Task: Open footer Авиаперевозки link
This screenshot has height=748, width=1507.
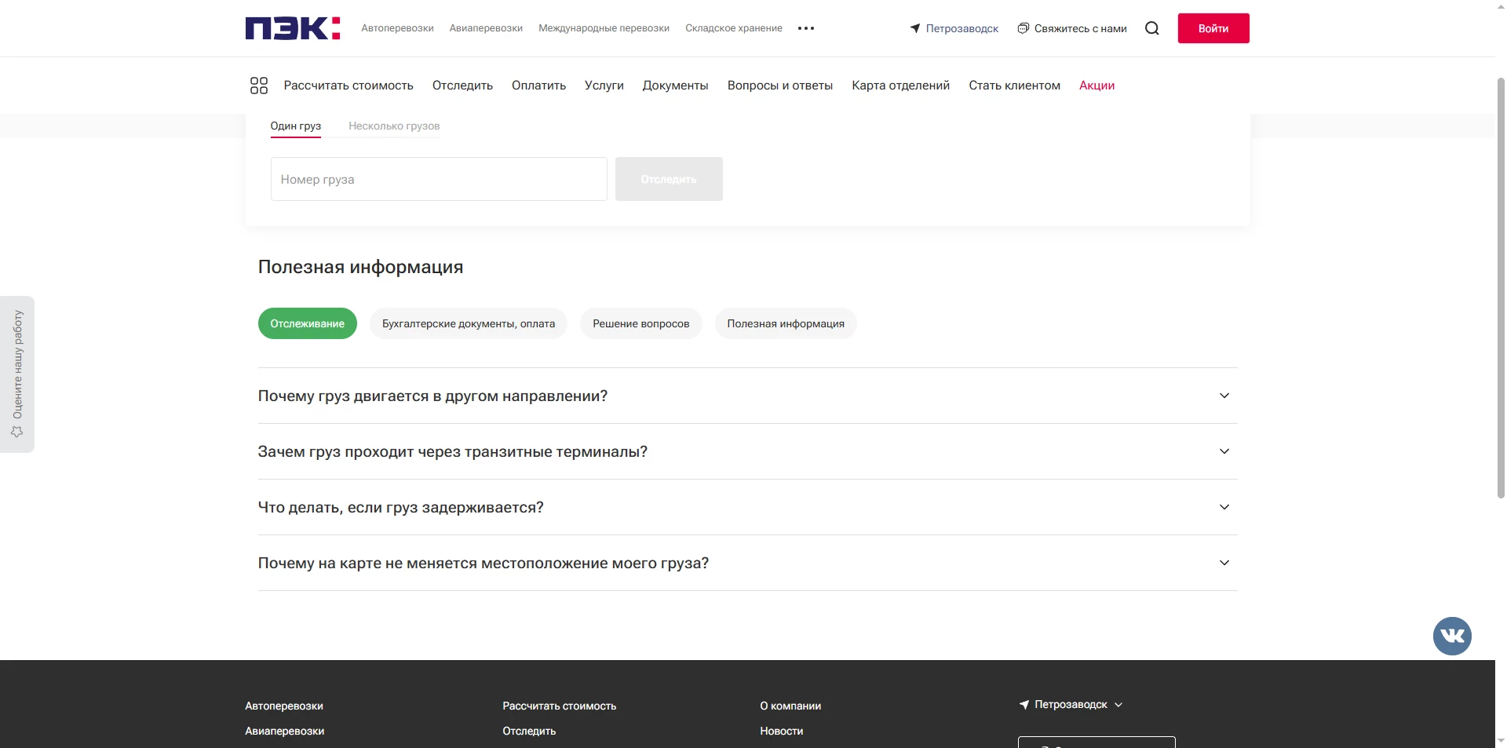Action: point(285,731)
